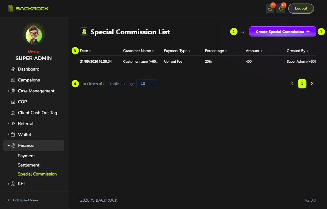Viewport: 327px width, 209px height.
Task: Open the chat messages icon
Action: point(270,9)
